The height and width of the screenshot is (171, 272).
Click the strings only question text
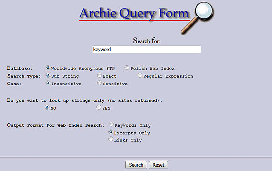[84, 101]
